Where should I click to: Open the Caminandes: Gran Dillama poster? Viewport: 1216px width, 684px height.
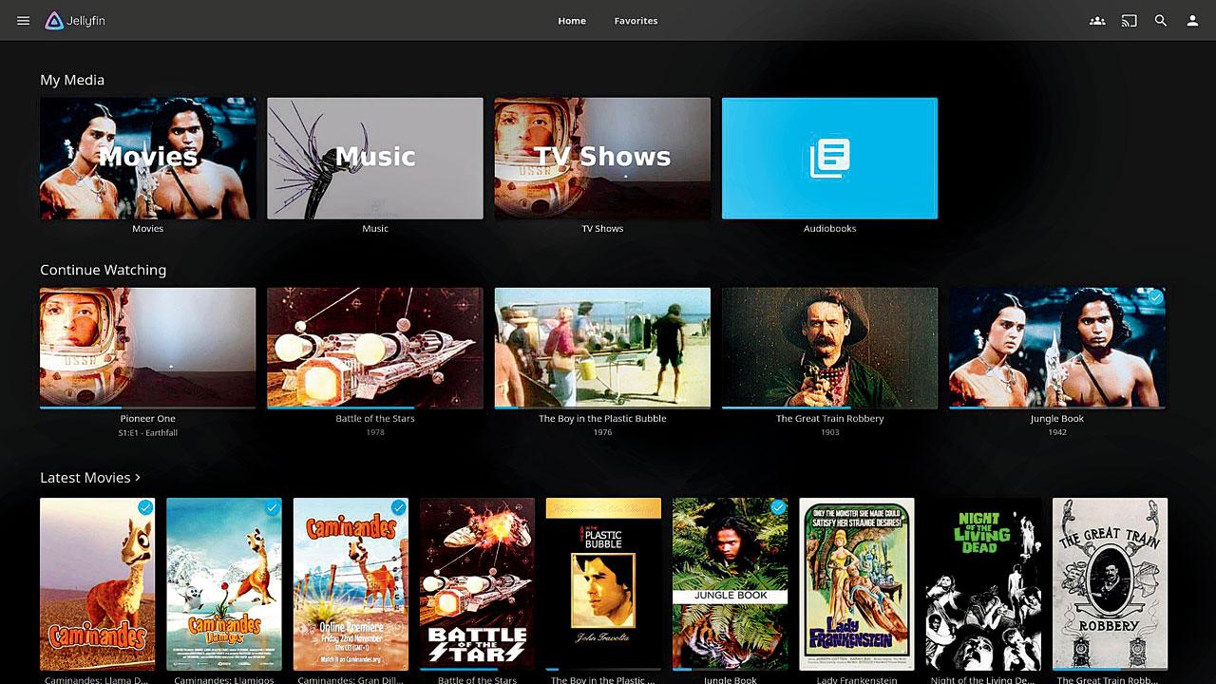351,584
